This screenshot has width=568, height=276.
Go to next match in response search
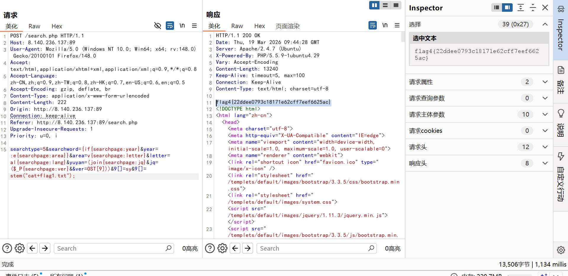coord(248,248)
